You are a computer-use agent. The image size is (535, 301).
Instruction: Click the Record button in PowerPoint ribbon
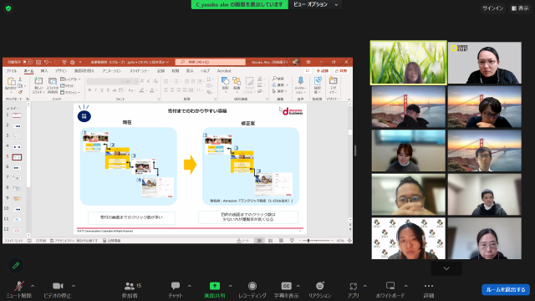(x=323, y=71)
